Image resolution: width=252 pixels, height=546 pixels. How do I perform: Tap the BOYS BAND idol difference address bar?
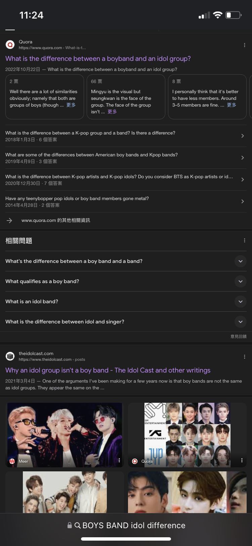[x=126, y=525]
